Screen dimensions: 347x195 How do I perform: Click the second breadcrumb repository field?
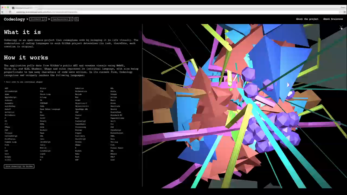click(x=60, y=19)
